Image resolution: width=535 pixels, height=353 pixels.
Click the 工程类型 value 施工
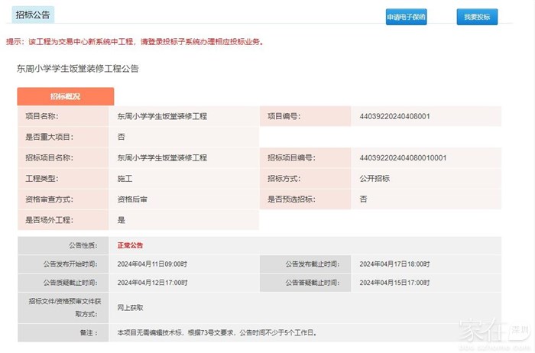pyautogui.click(x=125, y=179)
